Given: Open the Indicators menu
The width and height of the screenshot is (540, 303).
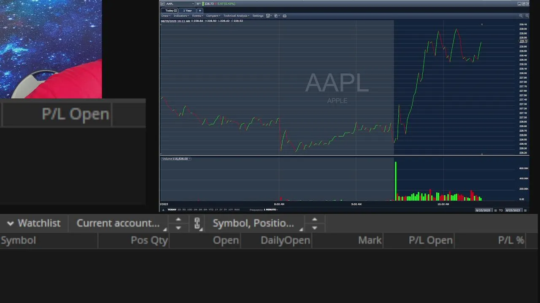Looking at the screenshot, I should pyautogui.click(x=181, y=16).
